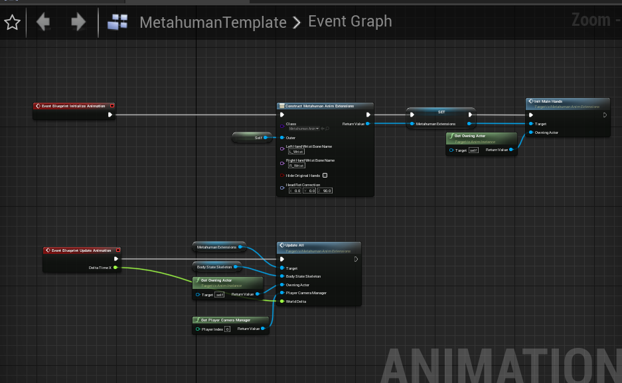This screenshot has height=383, width=622.
Task: Click exec output pin of Init Main Hands
Action: click(x=605, y=115)
